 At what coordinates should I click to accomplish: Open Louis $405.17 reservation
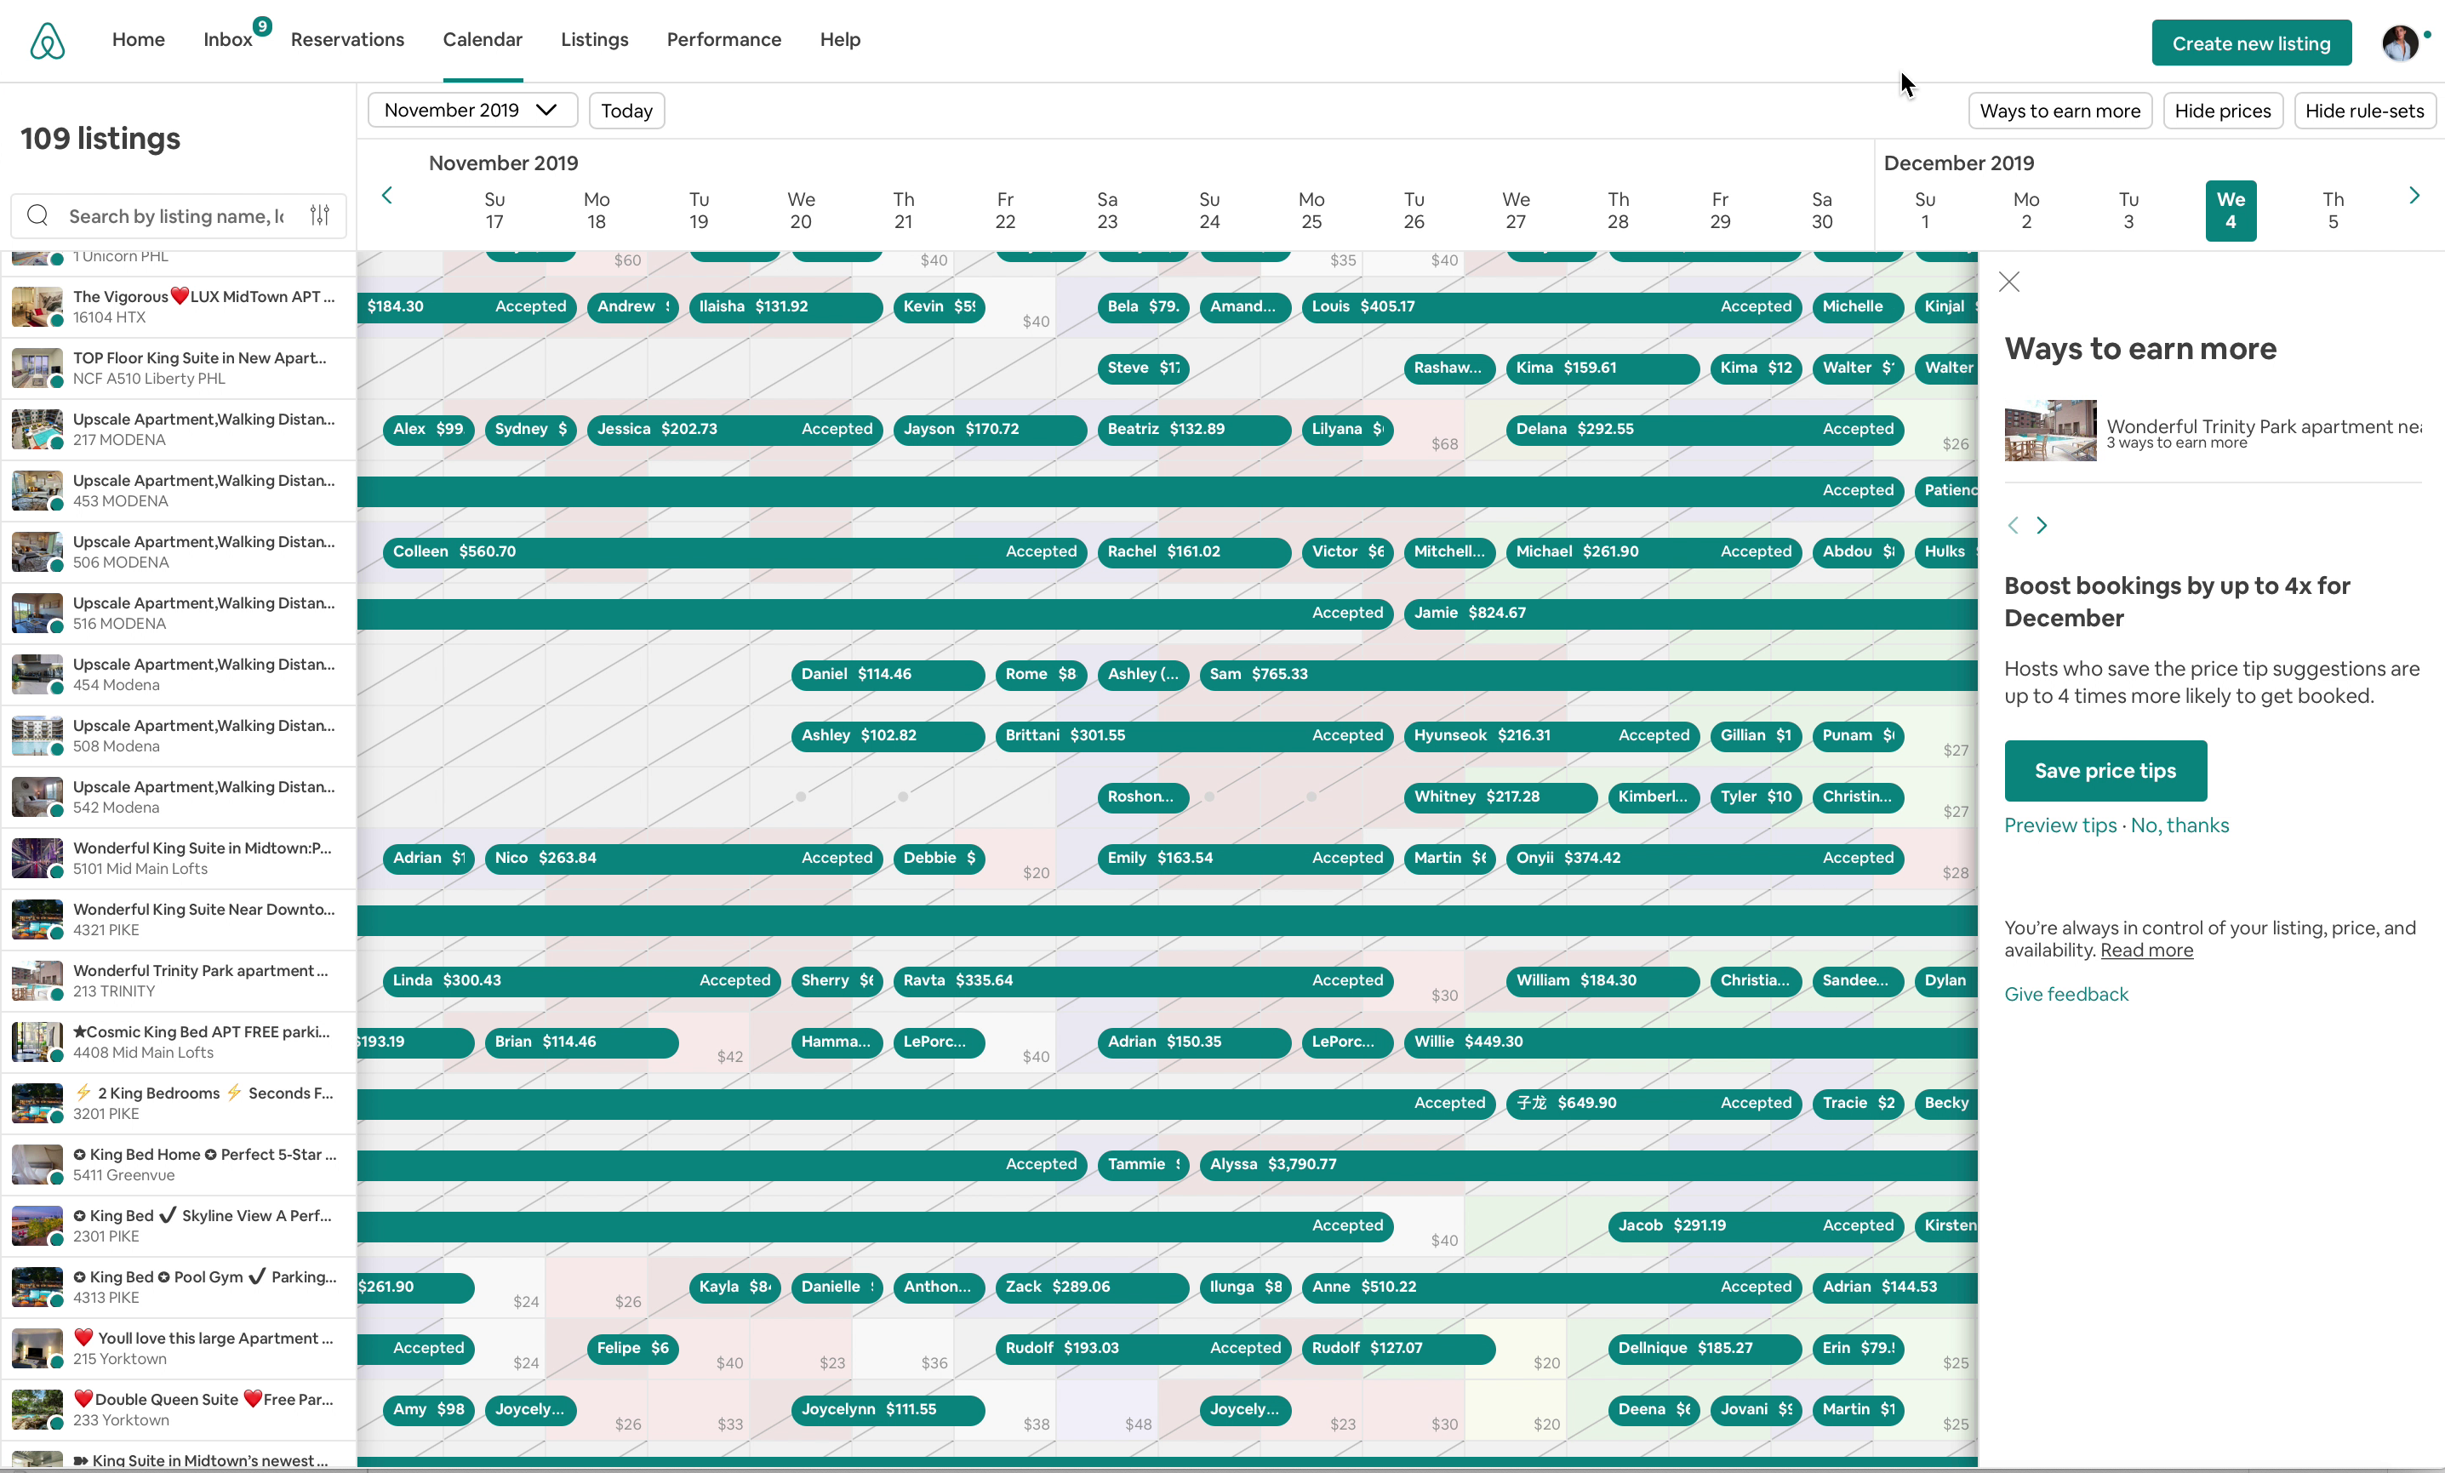[x=1551, y=306]
